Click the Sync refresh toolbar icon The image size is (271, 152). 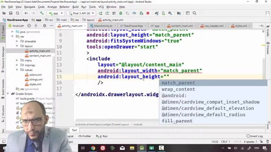click(17, 13)
